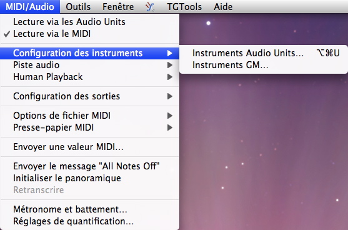Choose Initialiser le panoramique
348x230 pixels.
pyautogui.click(x=90, y=178)
